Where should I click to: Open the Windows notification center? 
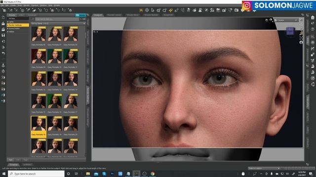coord(311,174)
